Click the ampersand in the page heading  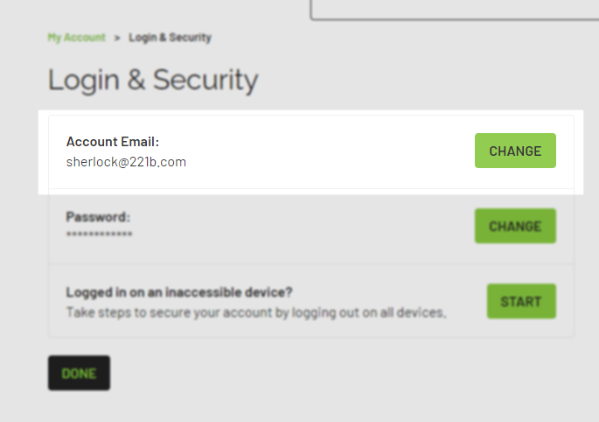136,81
